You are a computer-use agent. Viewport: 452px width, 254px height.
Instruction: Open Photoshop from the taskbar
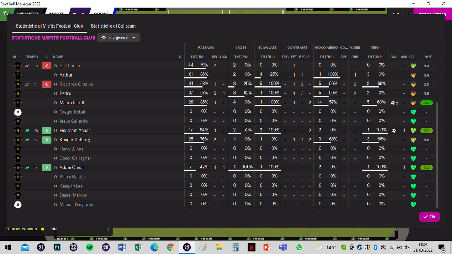point(57,247)
